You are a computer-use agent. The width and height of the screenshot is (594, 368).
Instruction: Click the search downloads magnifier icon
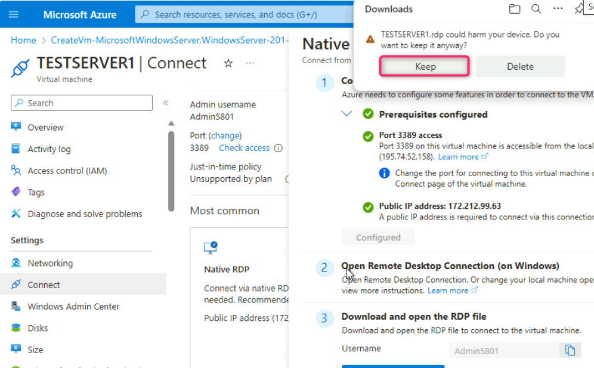(x=536, y=9)
